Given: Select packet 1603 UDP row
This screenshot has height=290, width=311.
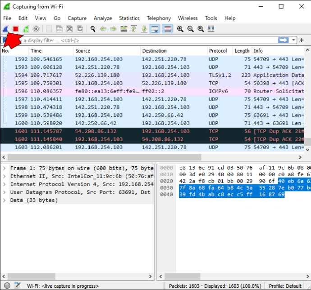Looking at the screenshot, I should (152, 147).
